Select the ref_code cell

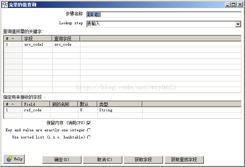coord(36,110)
